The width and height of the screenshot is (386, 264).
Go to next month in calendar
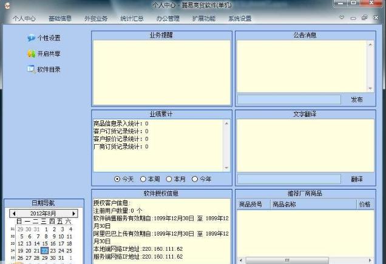pos(74,214)
